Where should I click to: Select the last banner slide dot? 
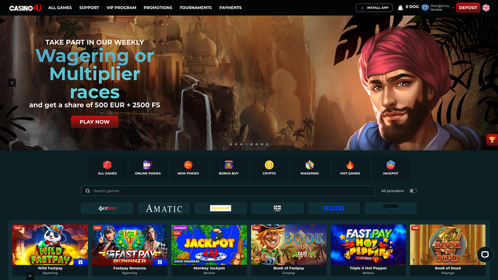[x=267, y=144]
